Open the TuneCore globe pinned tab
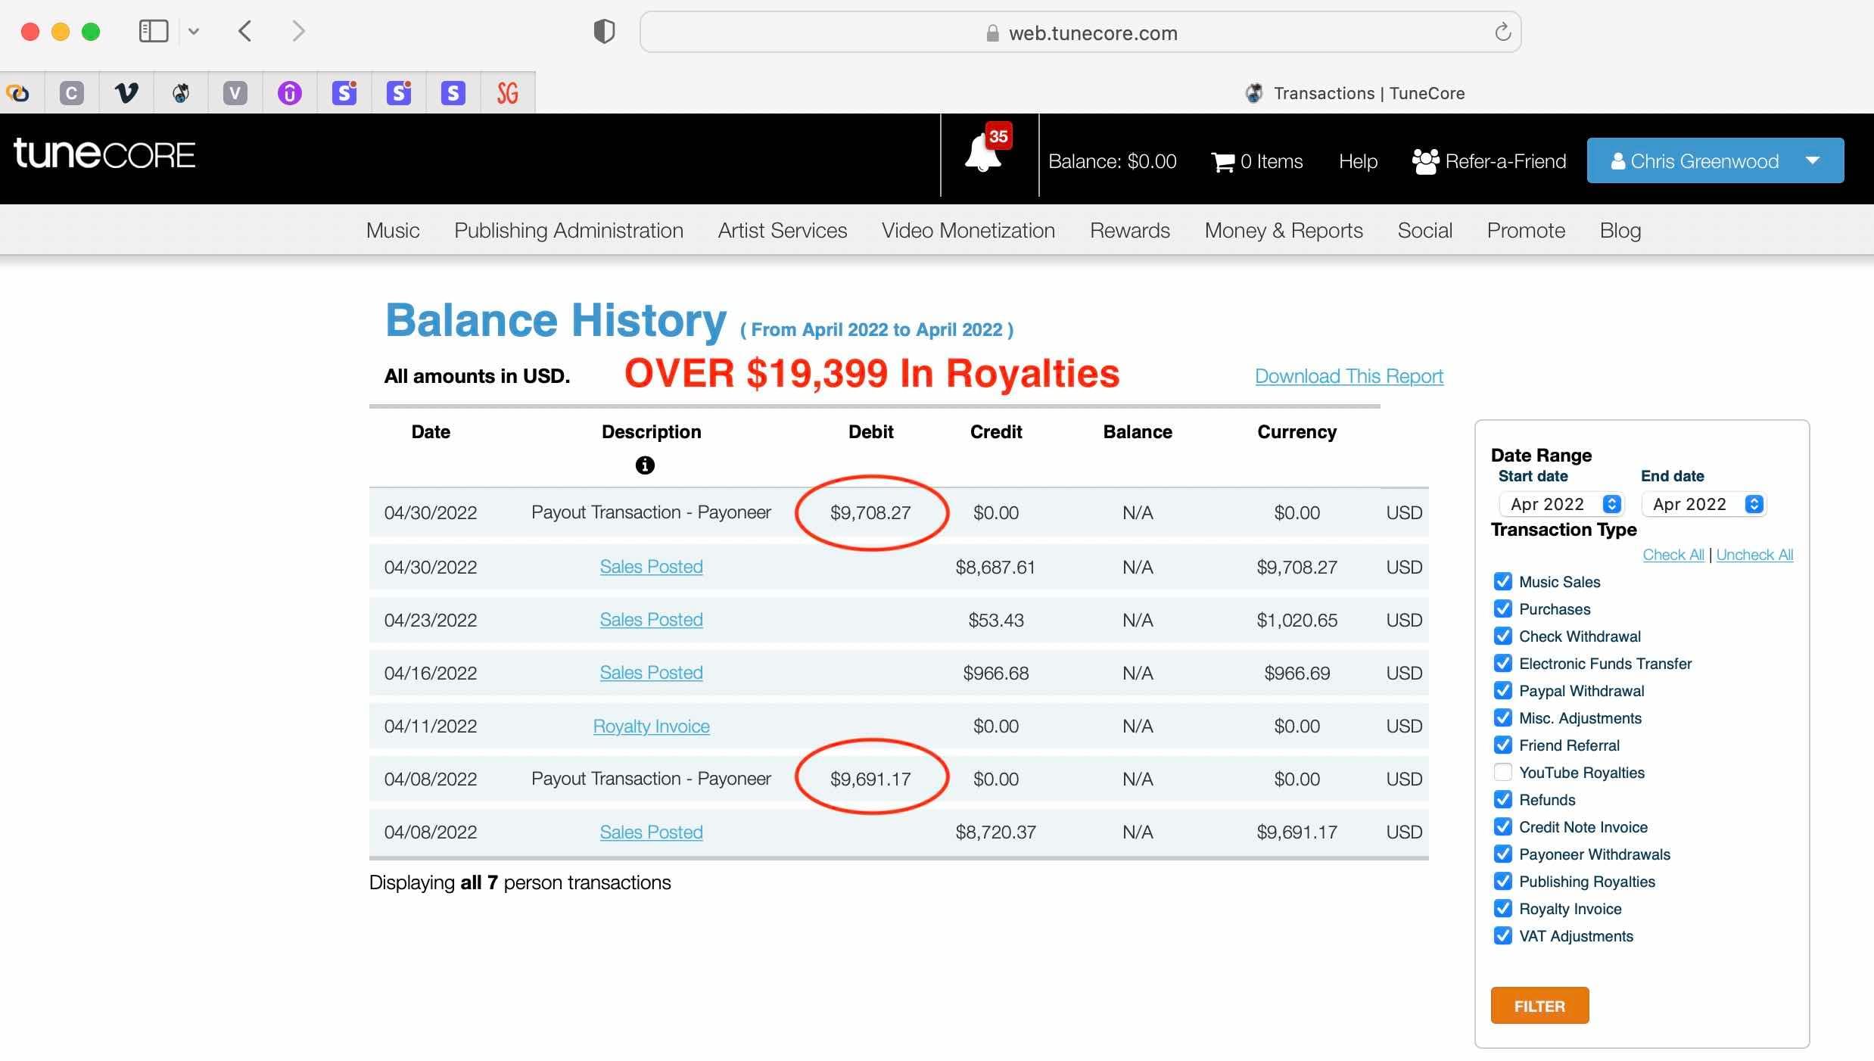 (x=181, y=92)
